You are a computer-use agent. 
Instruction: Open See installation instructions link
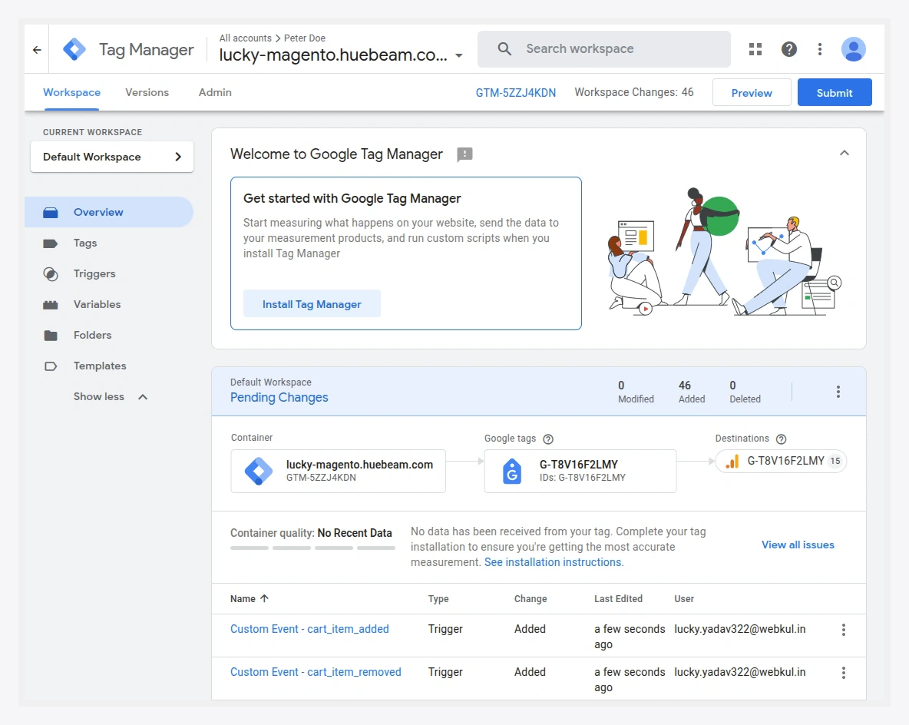(x=554, y=562)
